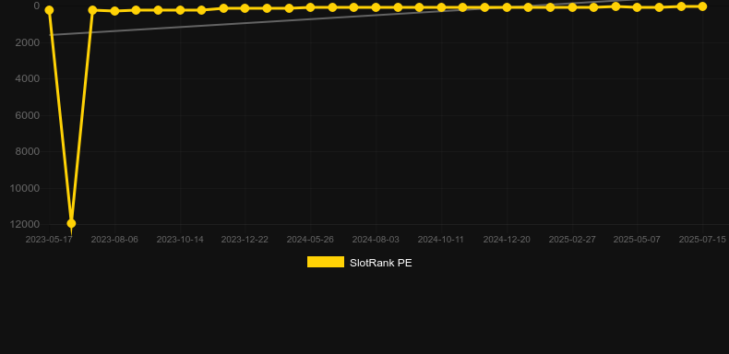This screenshot has width=729, height=354.
Task: Click the data point above 2024-08-03
Action: (x=376, y=7)
